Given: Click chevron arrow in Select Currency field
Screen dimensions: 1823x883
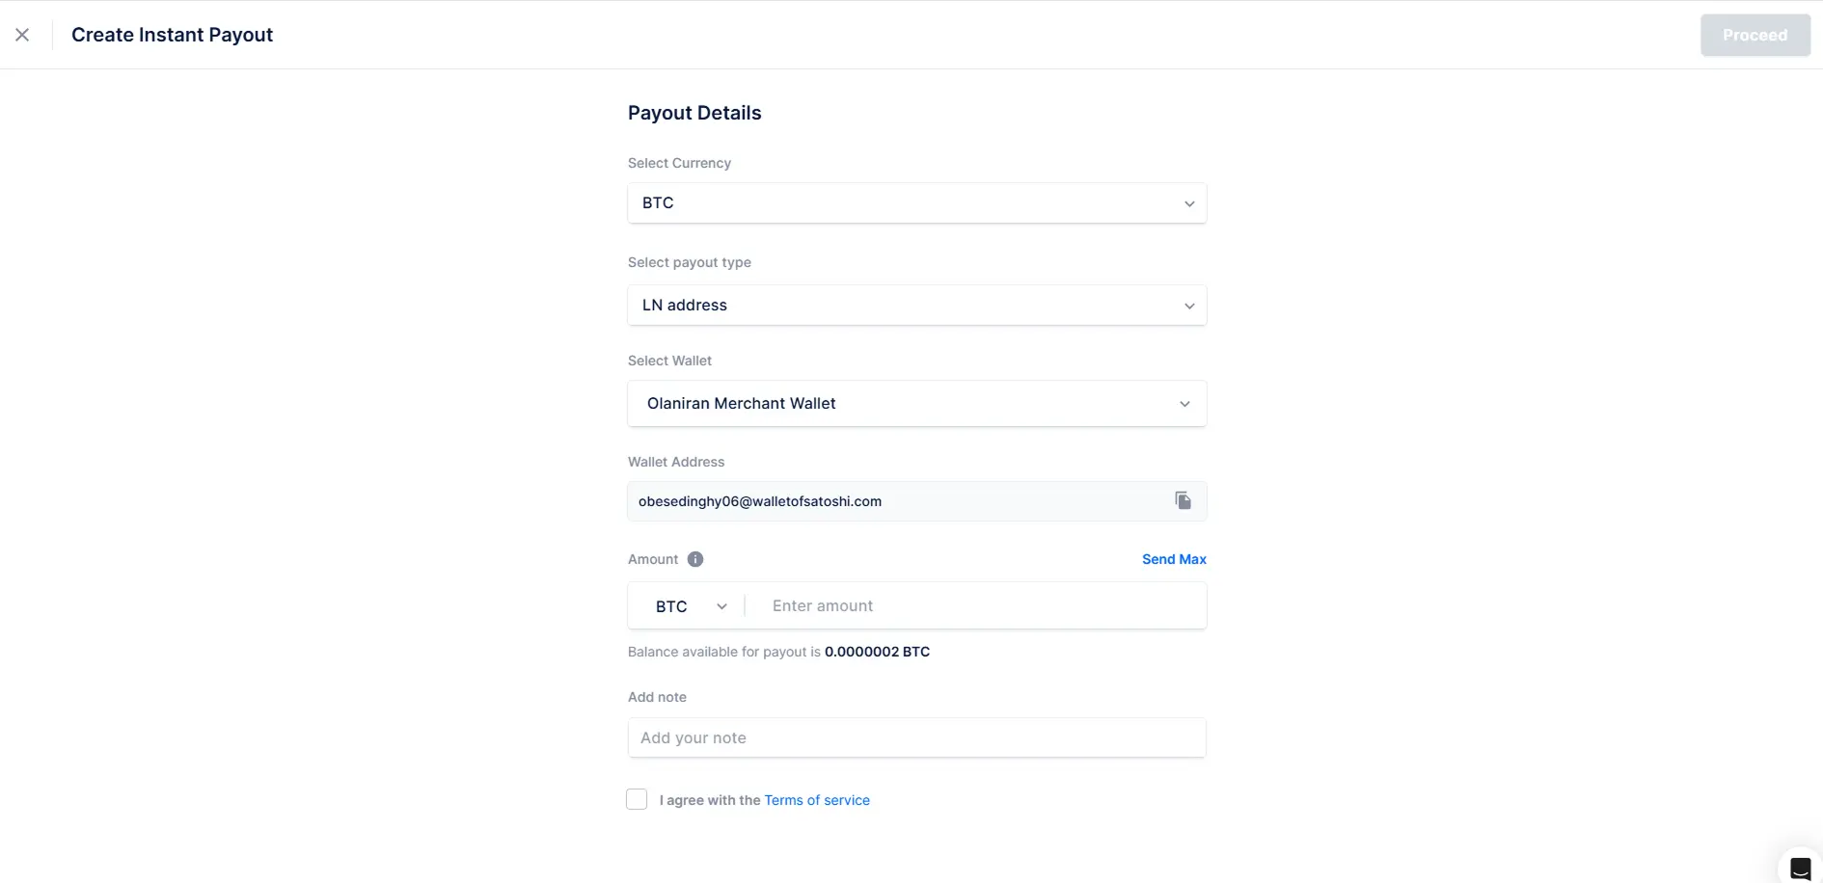Looking at the screenshot, I should [1189, 203].
